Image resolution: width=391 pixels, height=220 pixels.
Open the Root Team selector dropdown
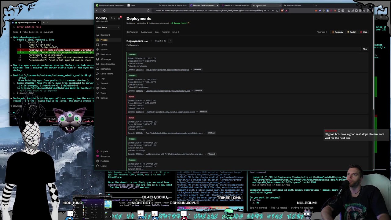tap(108, 27)
